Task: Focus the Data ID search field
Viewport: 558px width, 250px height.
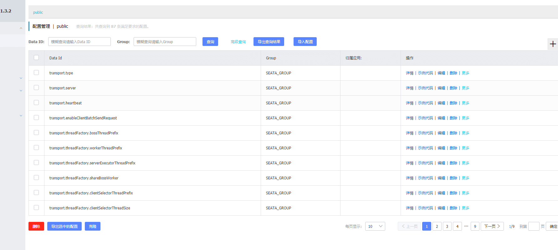Action: (79, 42)
